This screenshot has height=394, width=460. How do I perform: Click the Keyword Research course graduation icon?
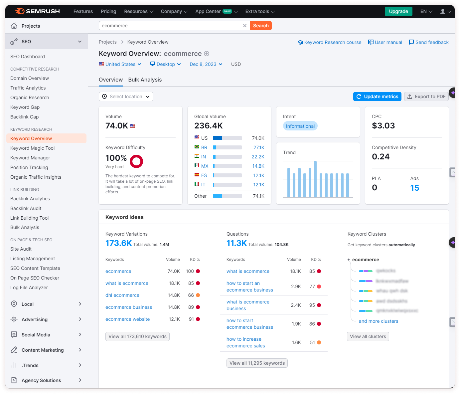(x=300, y=42)
